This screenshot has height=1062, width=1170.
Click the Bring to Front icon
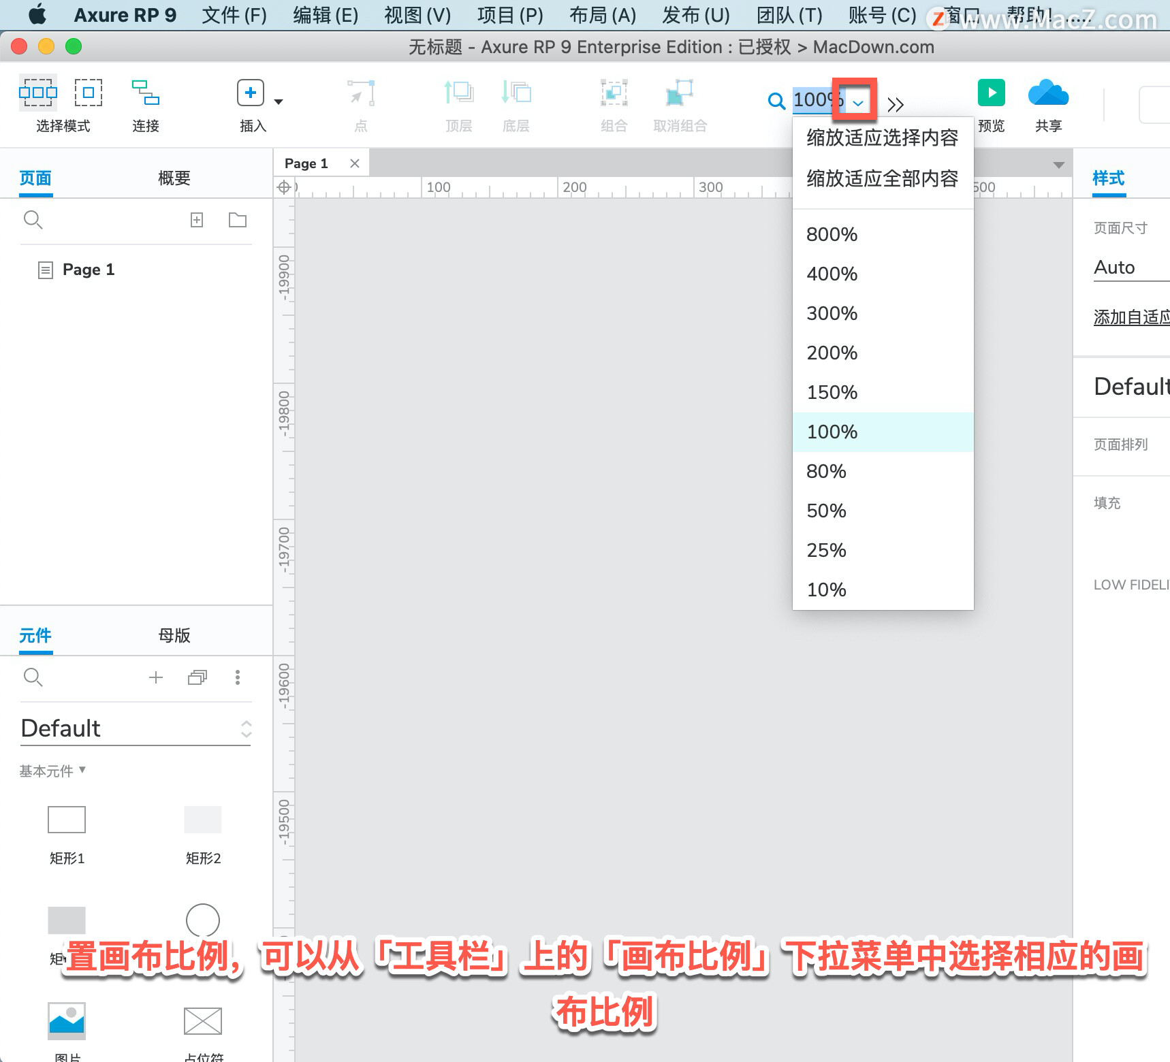[x=458, y=93]
